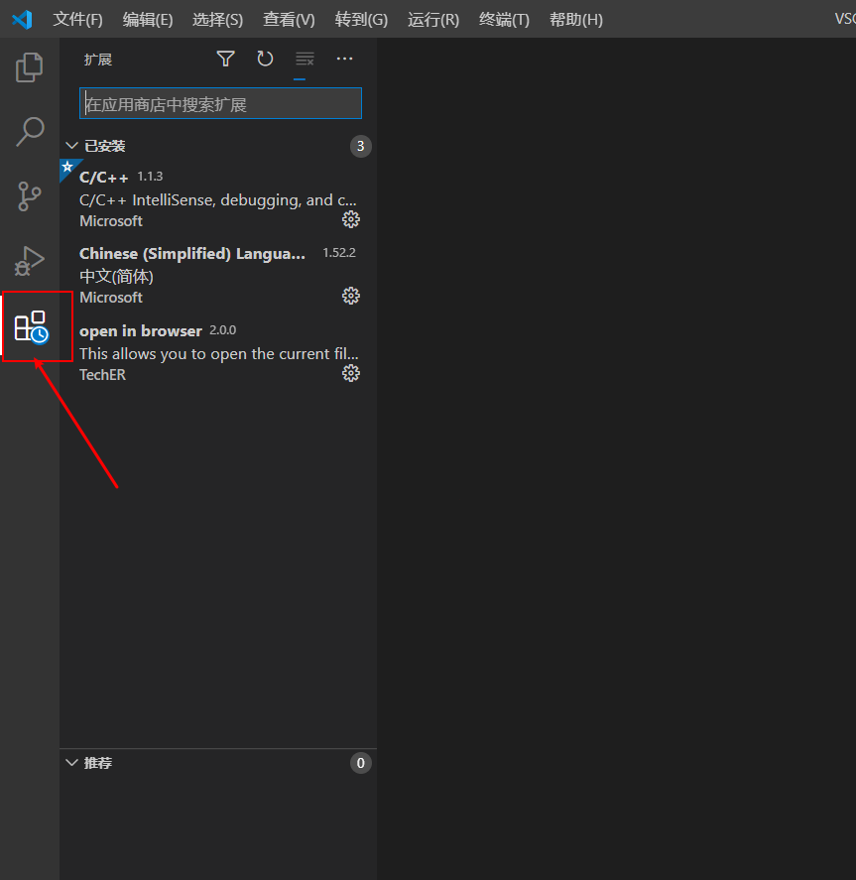Collapse the 推荐 section
The height and width of the screenshot is (880, 856).
(71, 762)
